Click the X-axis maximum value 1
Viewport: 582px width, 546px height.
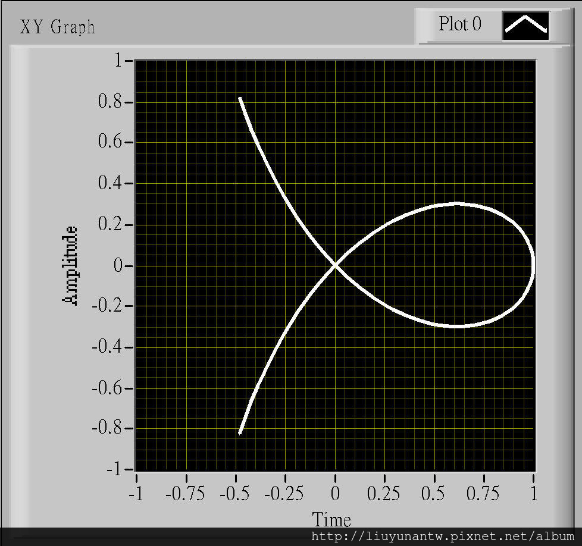pyautogui.click(x=534, y=493)
